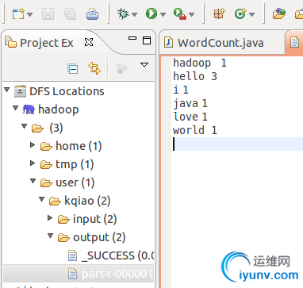Screen dimensions: 303x288
Task: Select the root folder (3)
Action: tap(48, 128)
